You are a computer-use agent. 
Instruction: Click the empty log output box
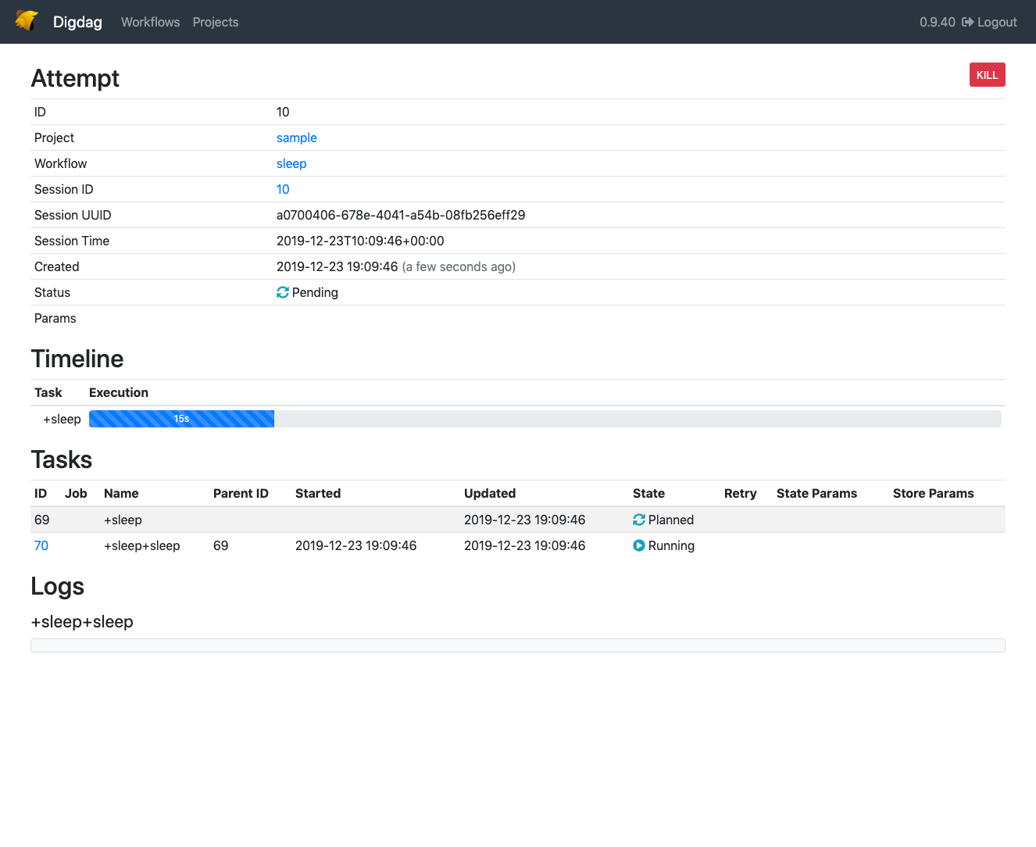tap(517, 645)
